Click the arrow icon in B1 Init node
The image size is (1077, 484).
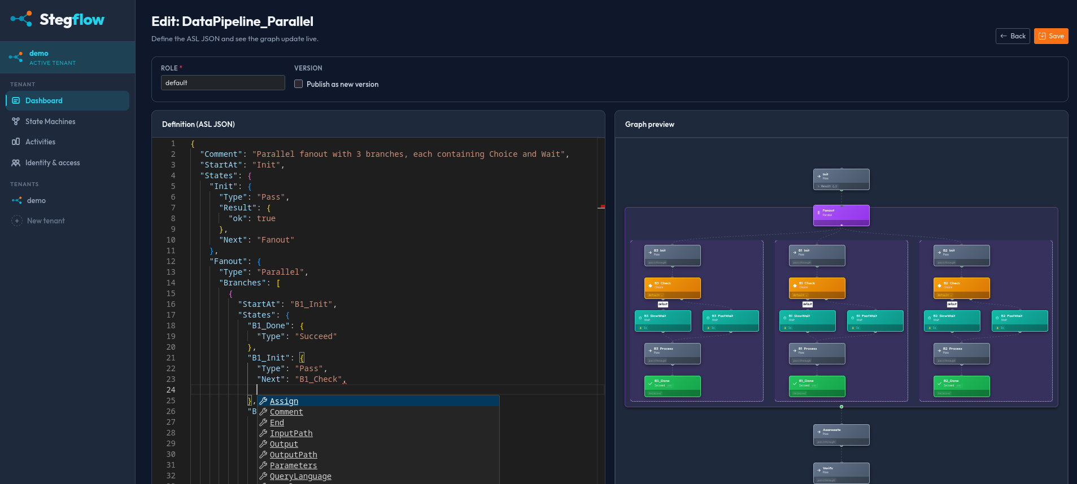tap(795, 252)
